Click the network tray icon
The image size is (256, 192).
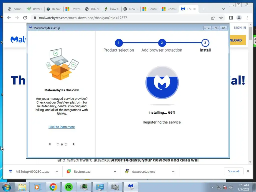[218, 187]
